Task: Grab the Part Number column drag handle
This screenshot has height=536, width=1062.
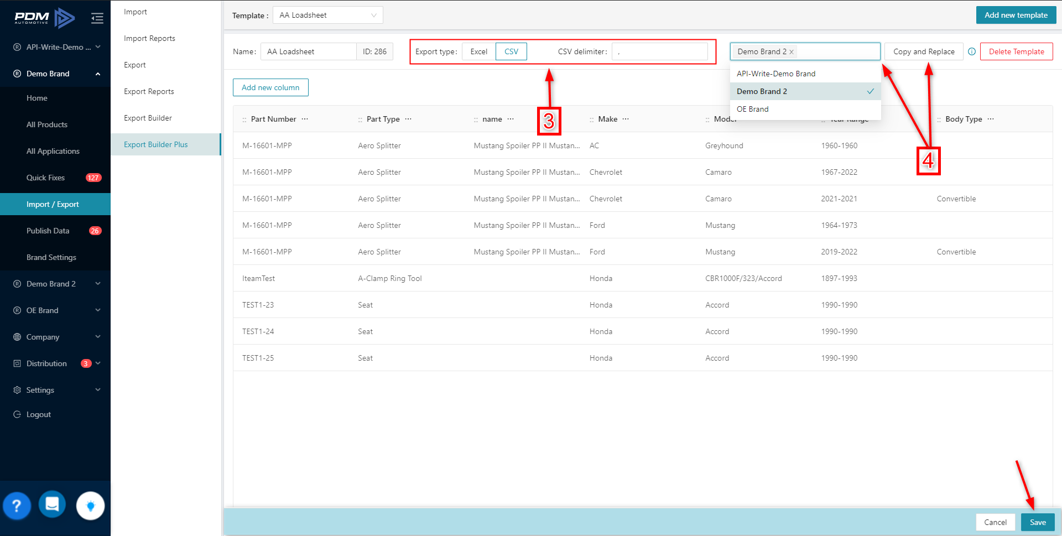Action: pos(244,119)
